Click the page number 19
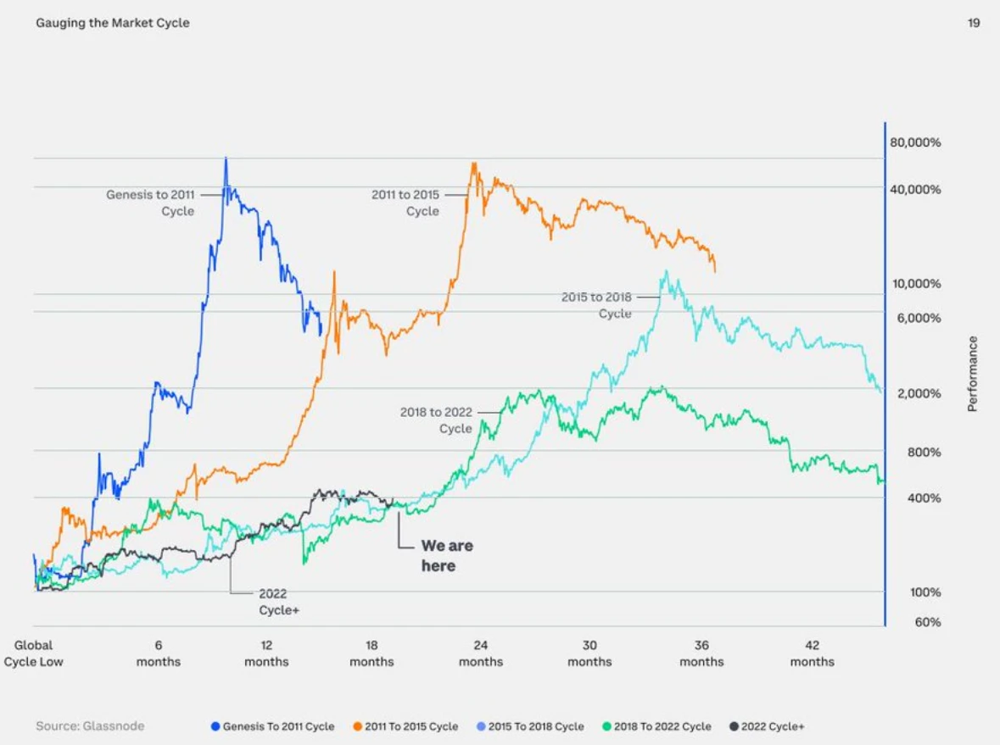The height and width of the screenshot is (745, 1000). point(974,23)
